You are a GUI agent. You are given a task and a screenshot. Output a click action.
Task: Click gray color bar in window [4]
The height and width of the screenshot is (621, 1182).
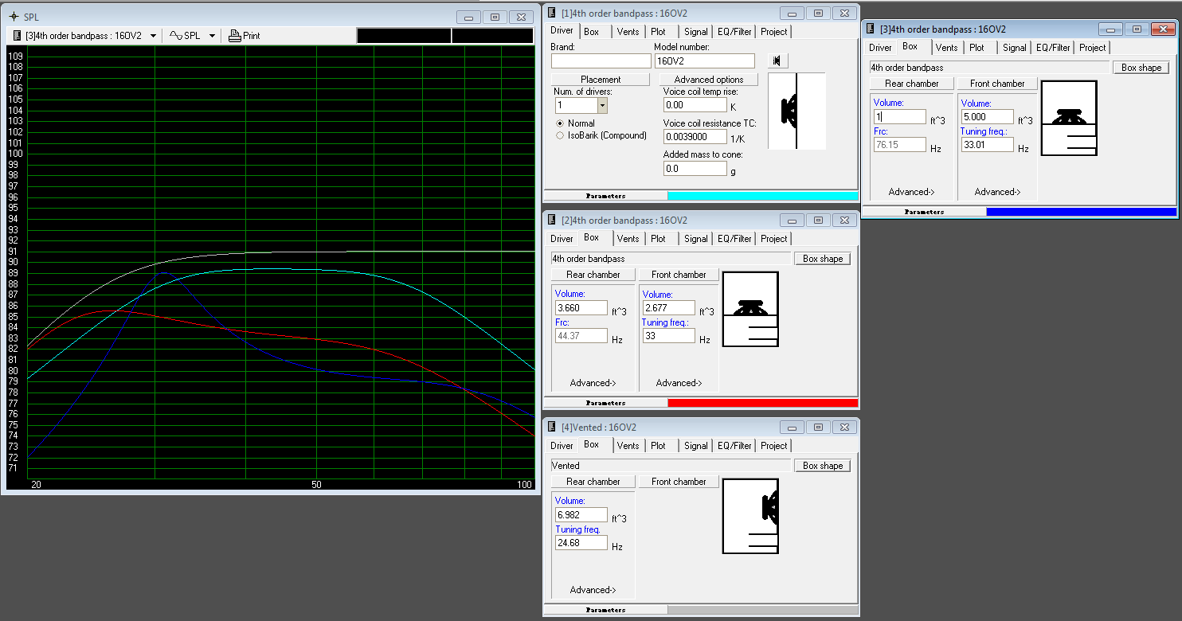coord(763,610)
